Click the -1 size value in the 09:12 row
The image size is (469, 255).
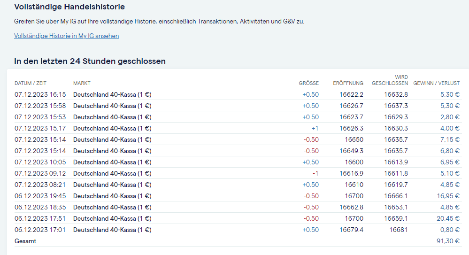[x=315, y=173]
